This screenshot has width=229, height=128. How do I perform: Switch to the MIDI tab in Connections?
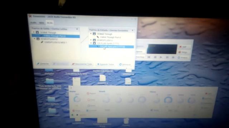(x=42, y=23)
